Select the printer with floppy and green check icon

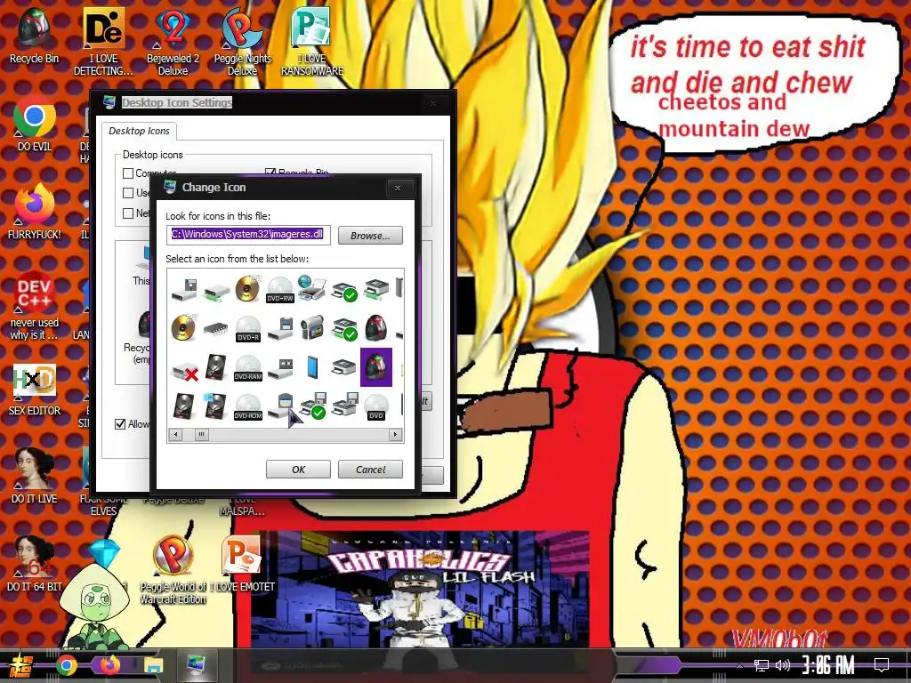pos(312,406)
